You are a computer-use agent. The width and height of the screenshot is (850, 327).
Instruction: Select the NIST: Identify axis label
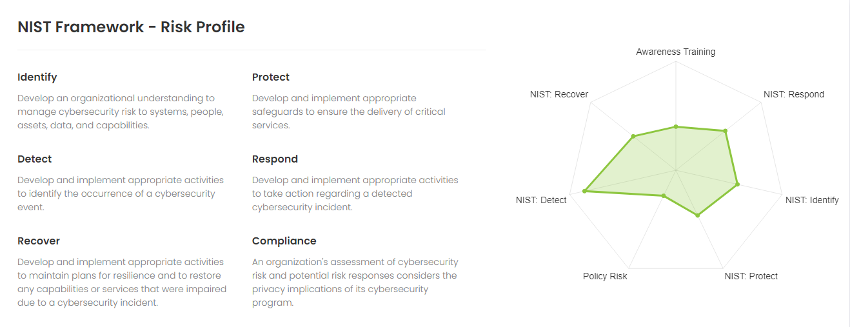(x=812, y=200)
